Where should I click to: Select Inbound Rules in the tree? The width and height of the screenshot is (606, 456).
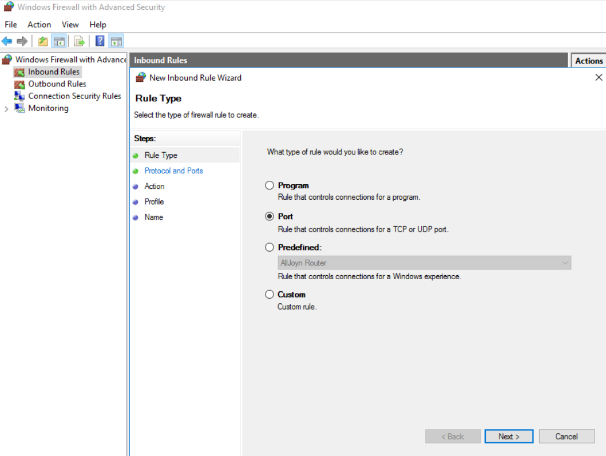click(x=54, y=72)
